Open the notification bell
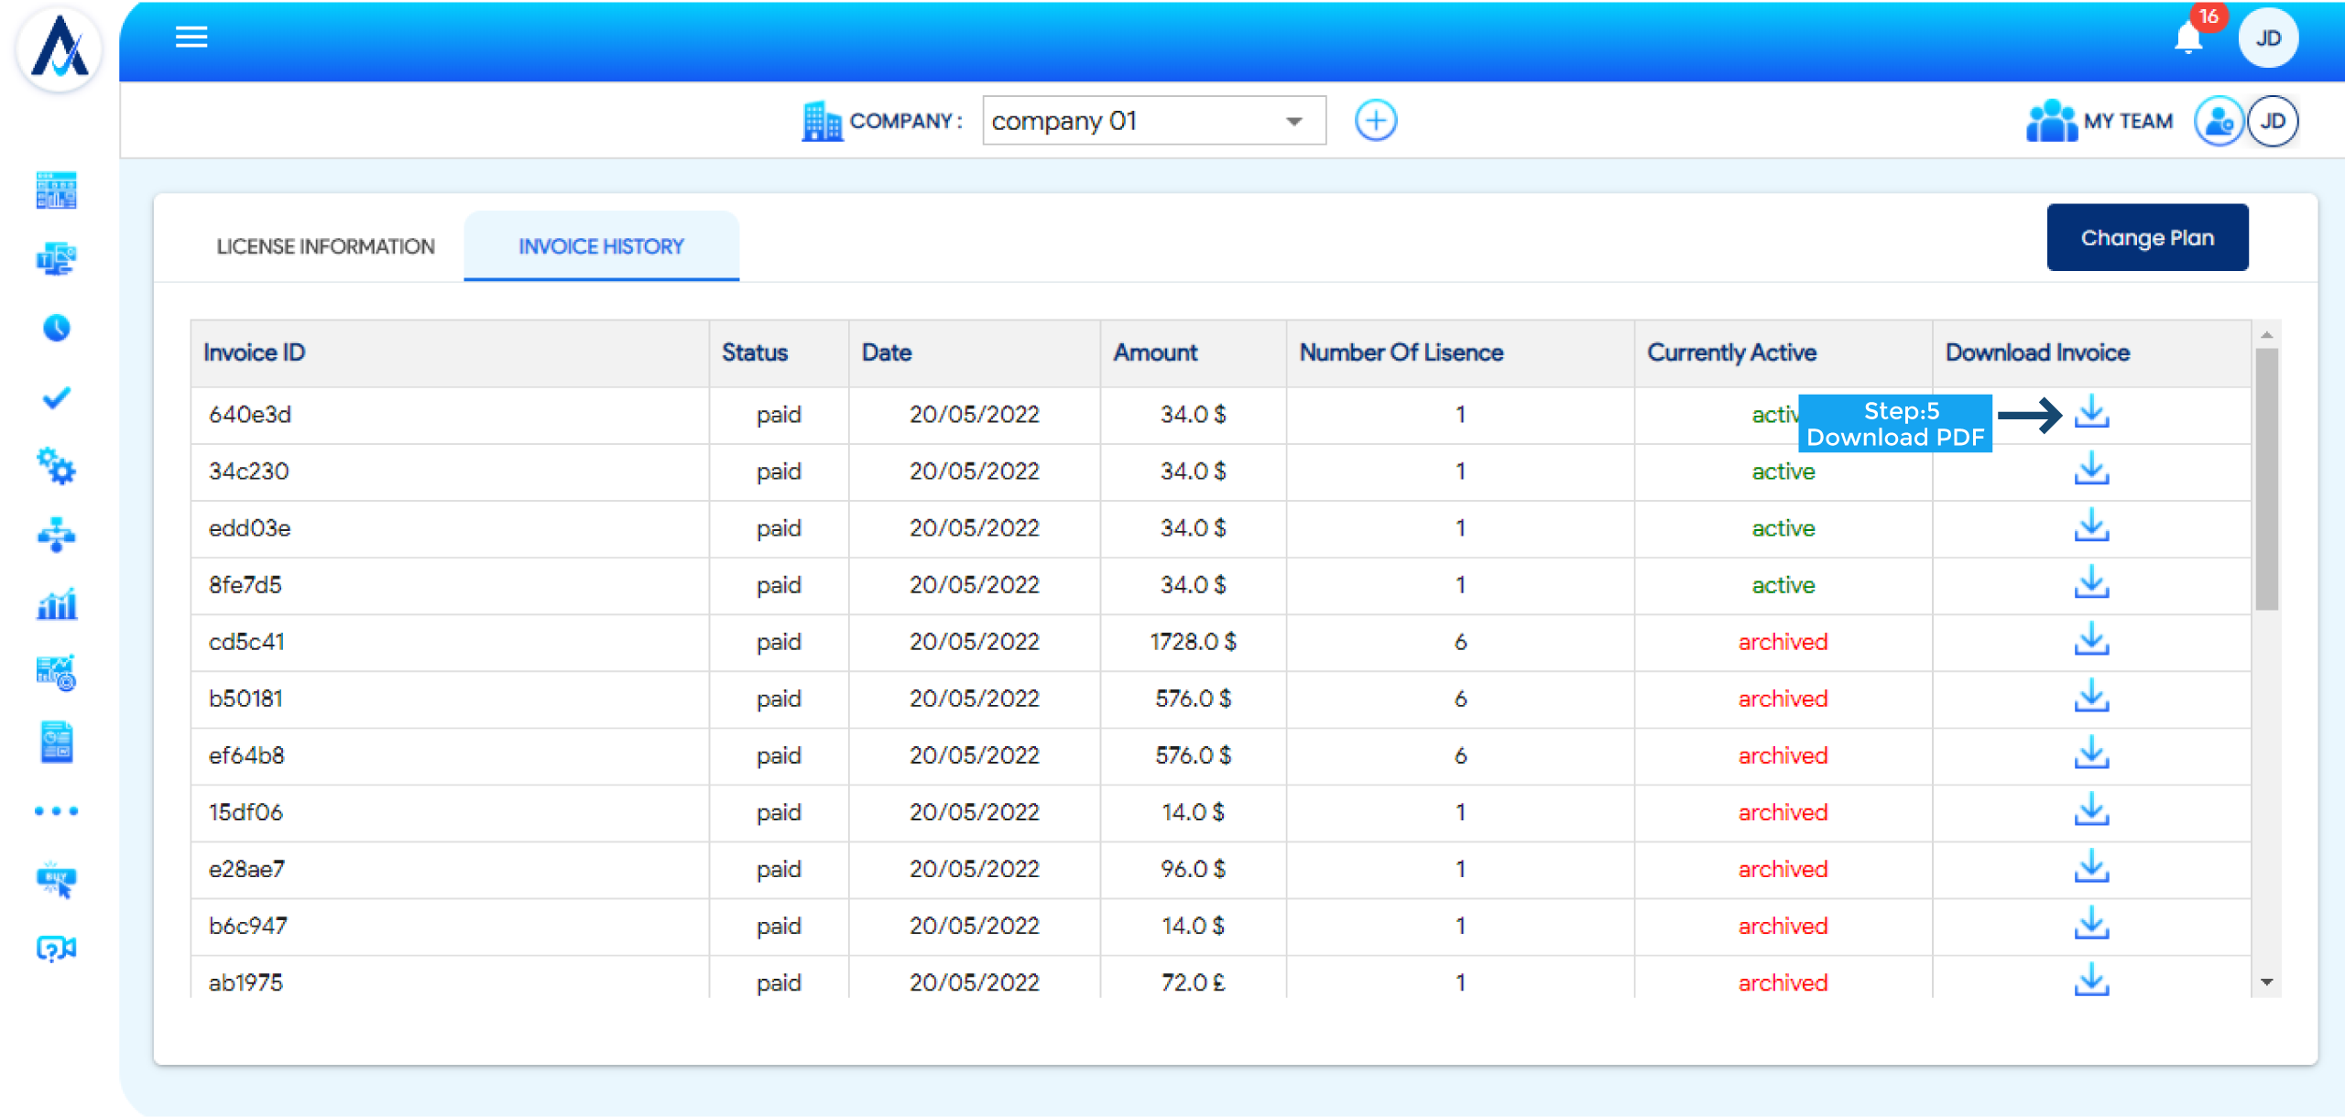This screenshot has width=2345, height=1117. [x=2188, y=38]
